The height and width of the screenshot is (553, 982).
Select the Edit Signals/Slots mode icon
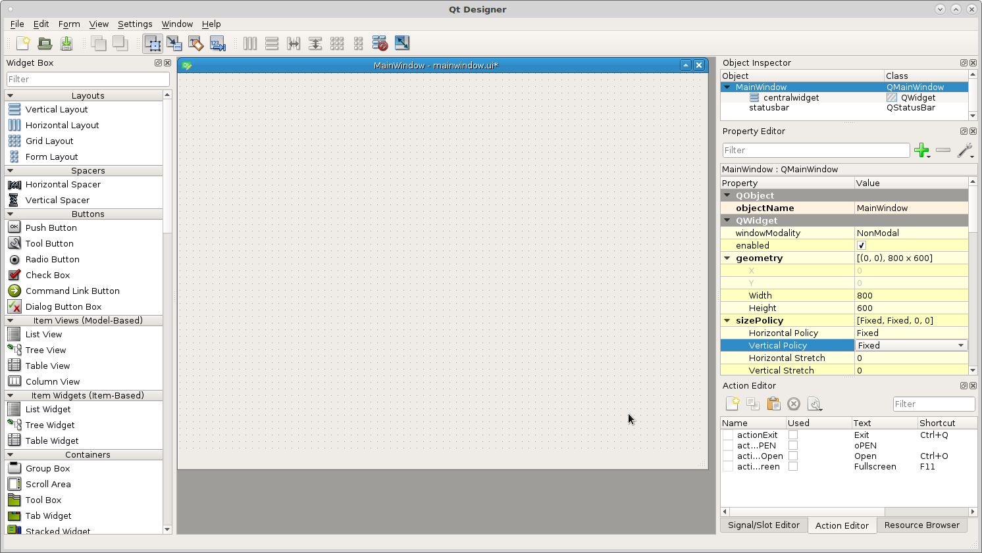pos(174,43)
